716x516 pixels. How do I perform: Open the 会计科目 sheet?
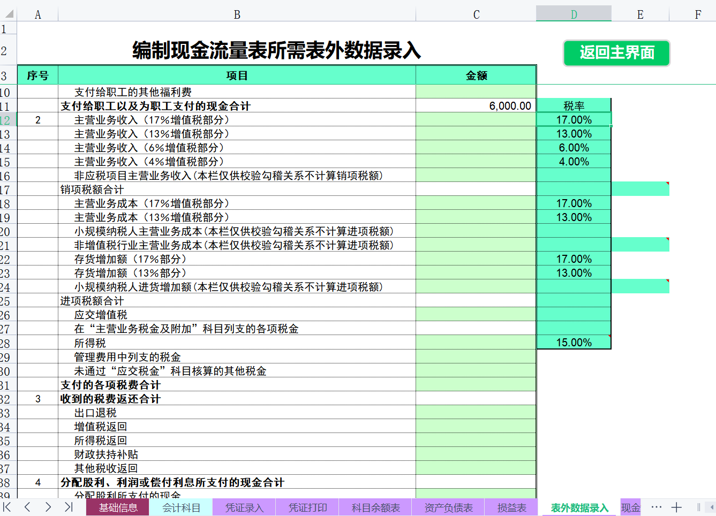[181, 507]
